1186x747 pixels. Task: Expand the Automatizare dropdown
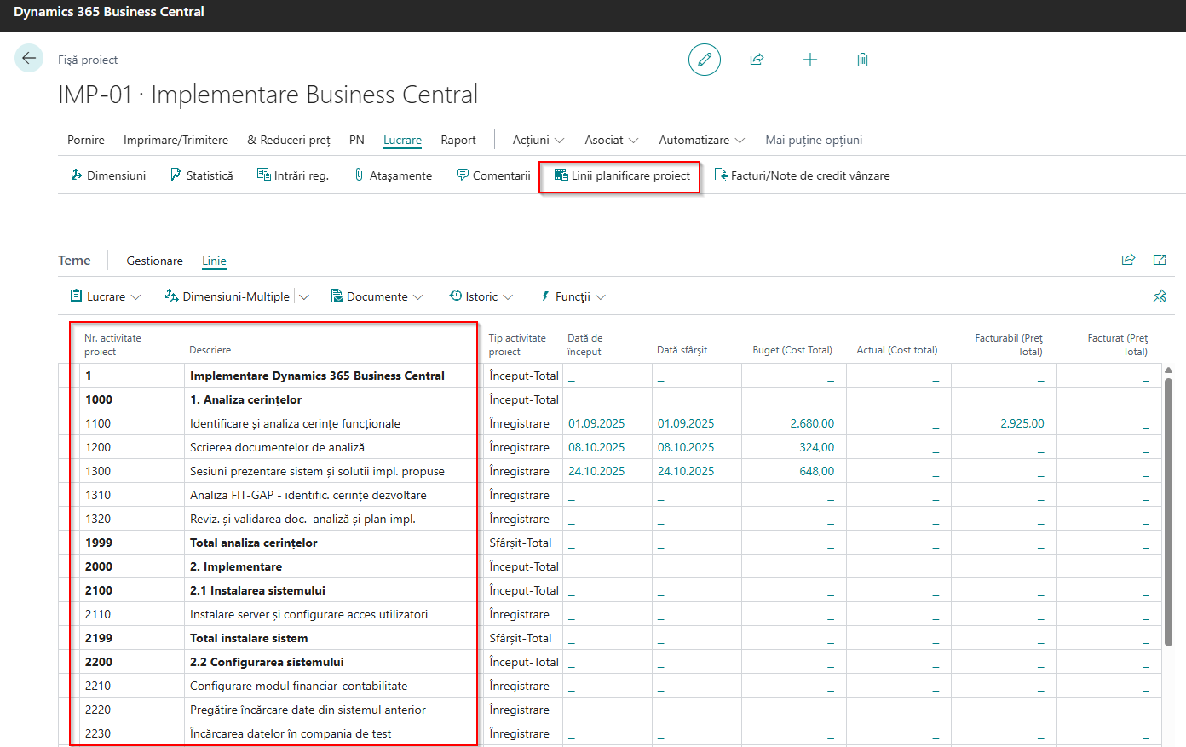[x=701, y=141]
